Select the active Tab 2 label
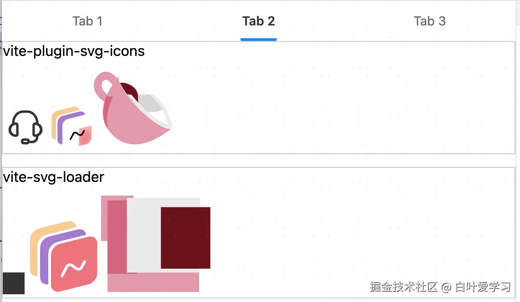The width and height of the screenshot is (520, 302). click(x=259, y=21)
